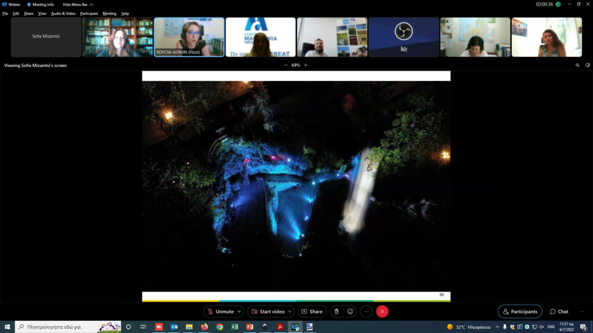Click the Windows taskbar search box
The width and height of the screenshot is (593, 333).
68,327
